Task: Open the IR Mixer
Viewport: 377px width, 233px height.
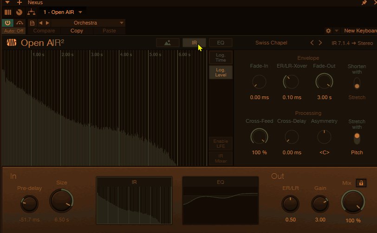Action: 221,158
